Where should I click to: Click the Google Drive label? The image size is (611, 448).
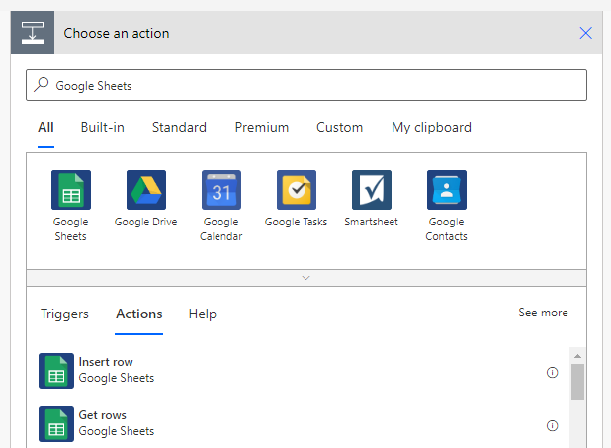tap(145, 222)
